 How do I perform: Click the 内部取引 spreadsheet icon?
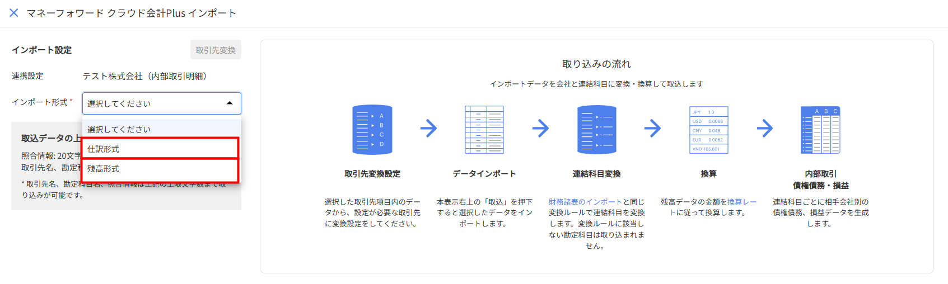pos(820,130)
